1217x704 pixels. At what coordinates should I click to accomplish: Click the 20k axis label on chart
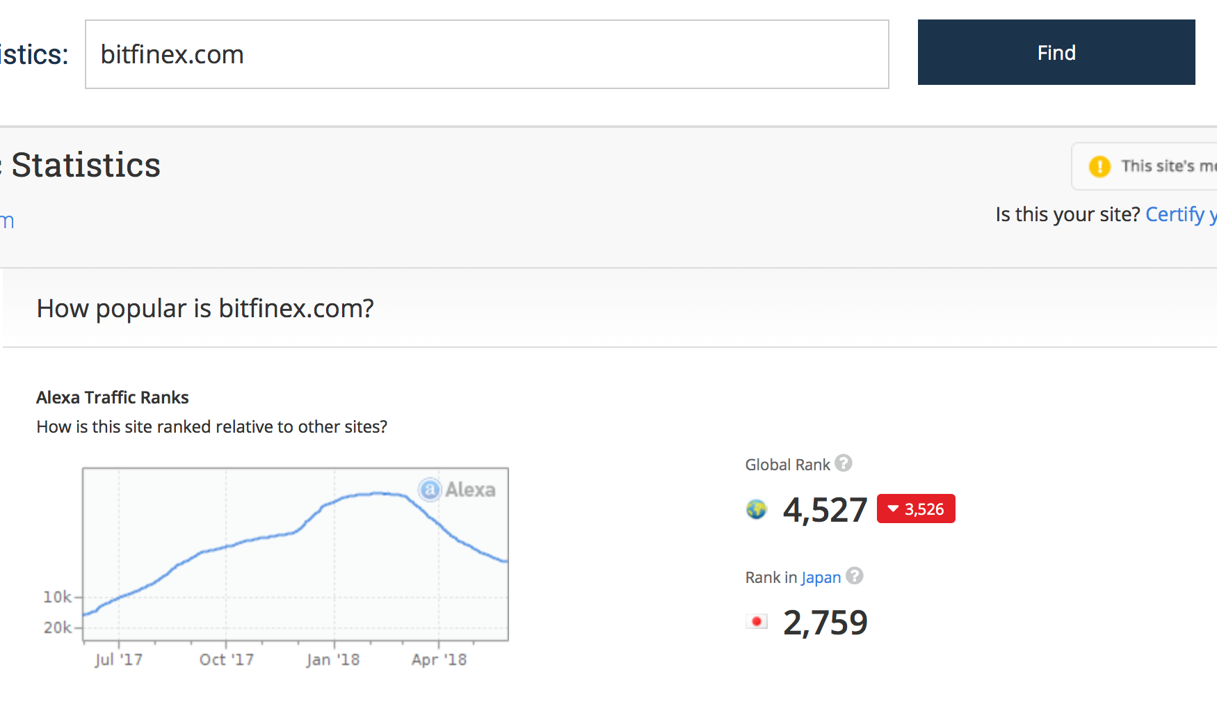click(57, 627)
